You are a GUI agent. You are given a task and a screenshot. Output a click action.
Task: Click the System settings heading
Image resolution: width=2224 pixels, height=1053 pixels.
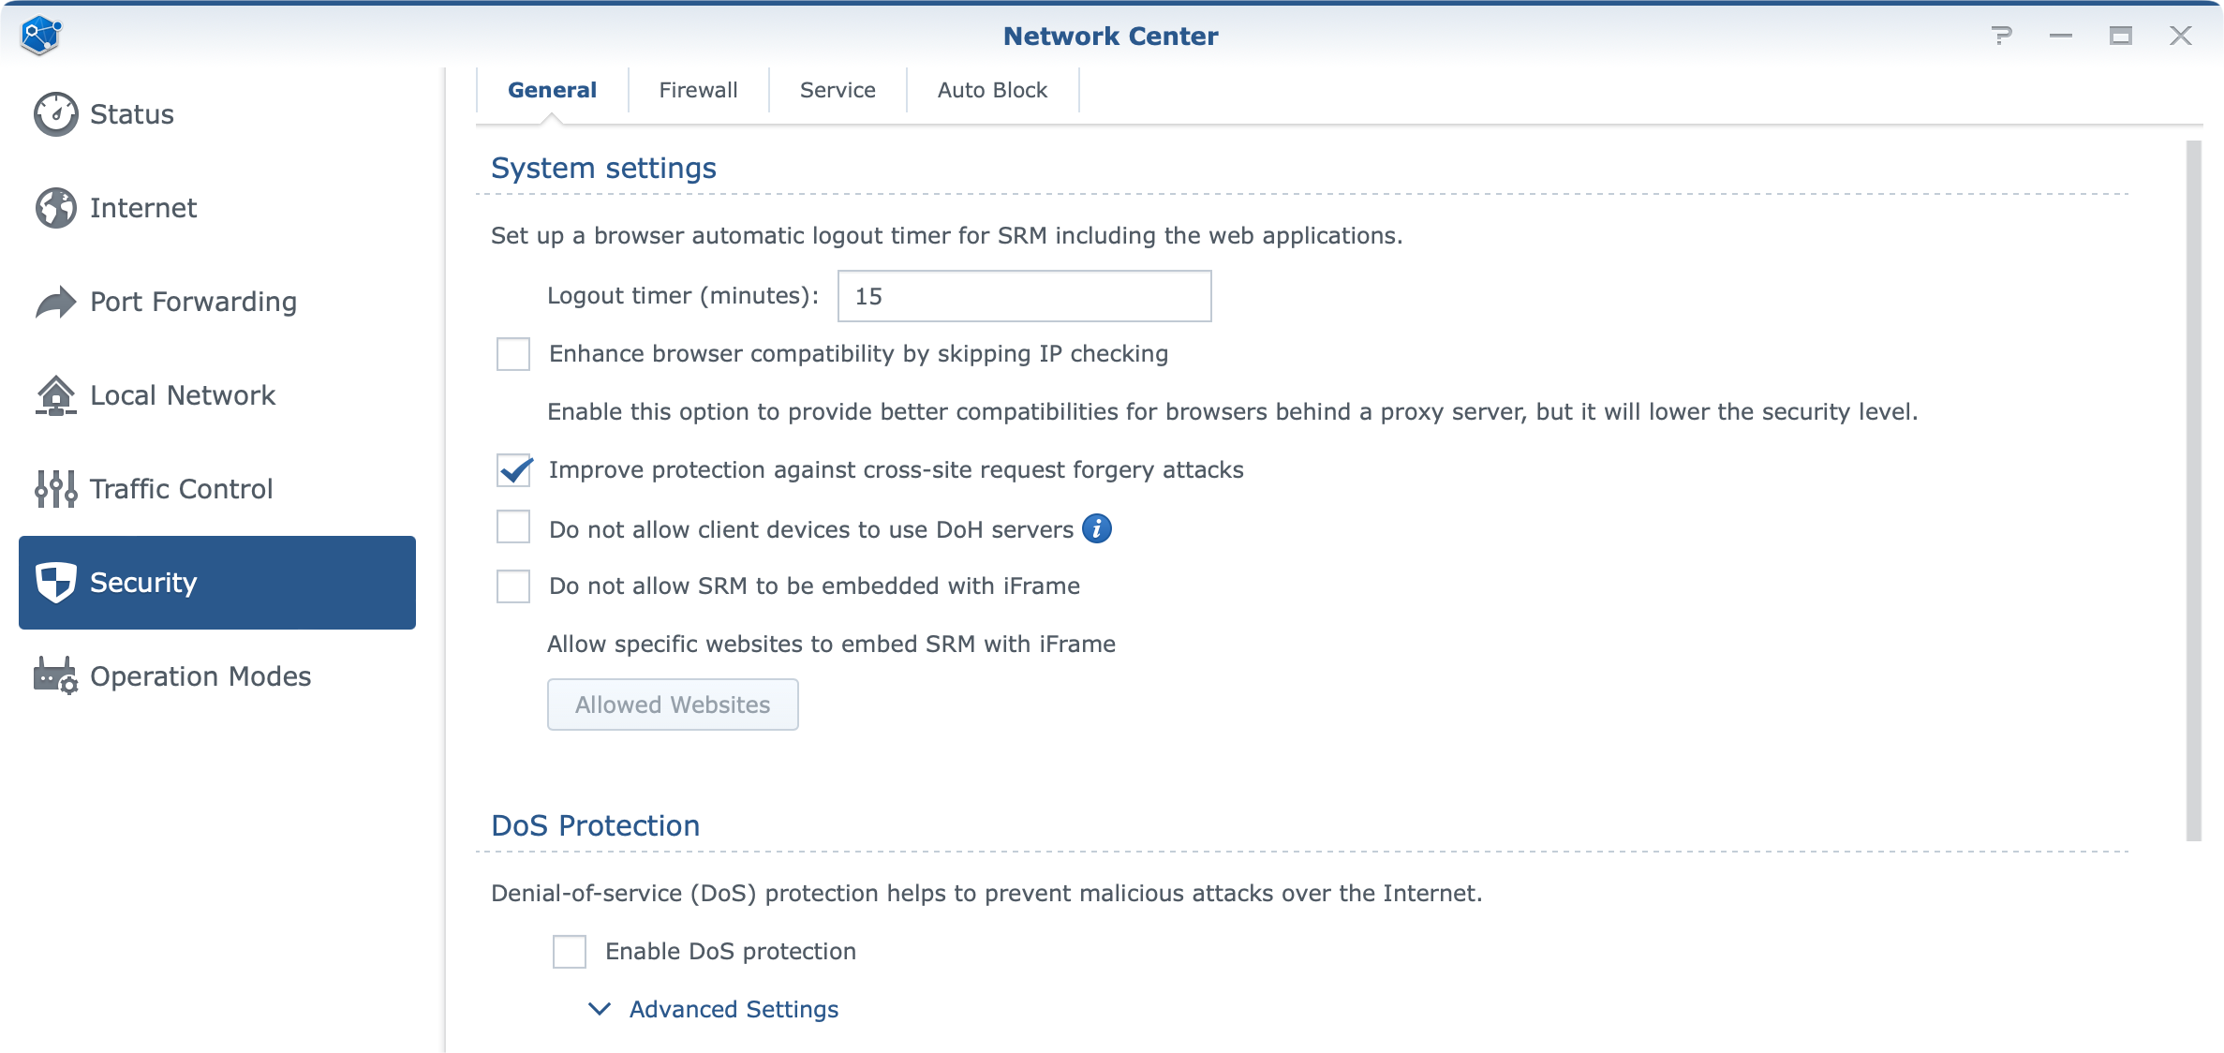(603, 169)
